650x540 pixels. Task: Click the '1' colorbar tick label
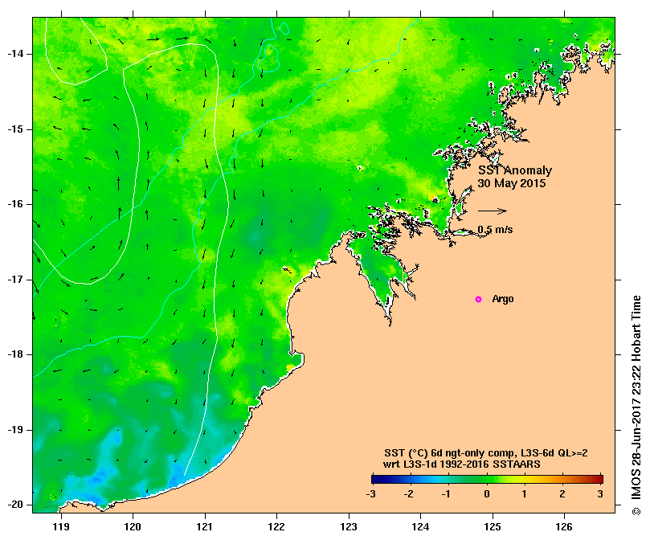[x=524, y=494]
